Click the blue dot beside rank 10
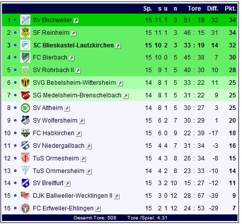 (x=15, y=133)
